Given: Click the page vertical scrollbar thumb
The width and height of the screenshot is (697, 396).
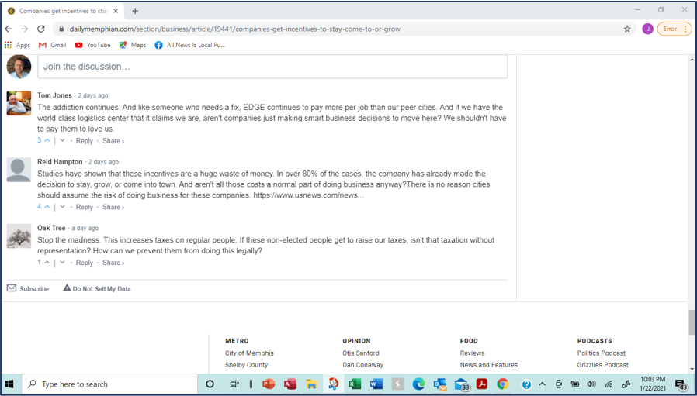Looking at the screenshot, I should point(692,322).
